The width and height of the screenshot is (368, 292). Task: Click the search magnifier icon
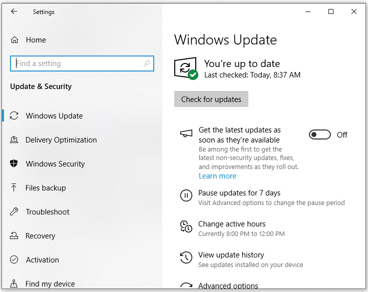point(147,63)
